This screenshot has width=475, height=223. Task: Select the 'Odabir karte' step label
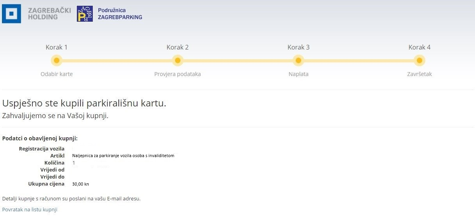(x=57, y=74)
